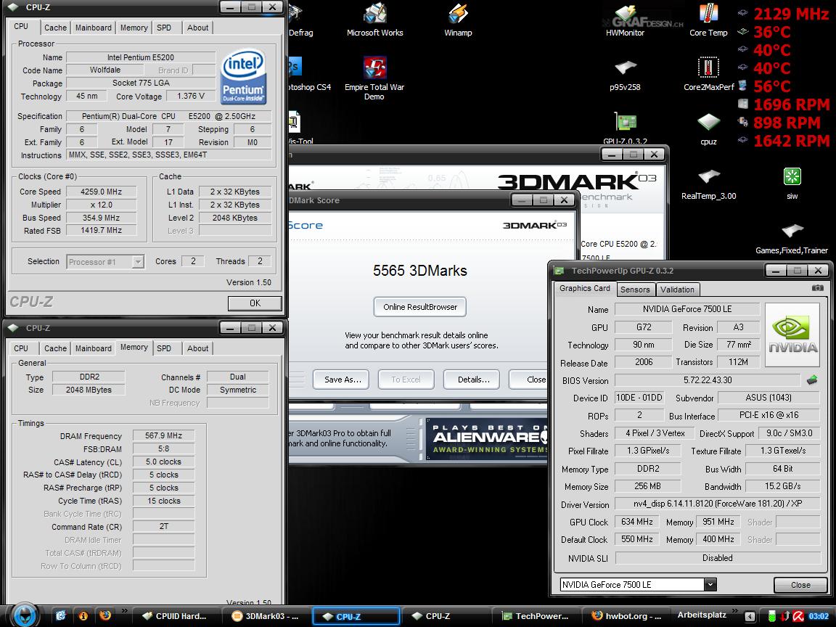
Task: Open cpuz desktop shortcut
Action: (x=708, y=129)
